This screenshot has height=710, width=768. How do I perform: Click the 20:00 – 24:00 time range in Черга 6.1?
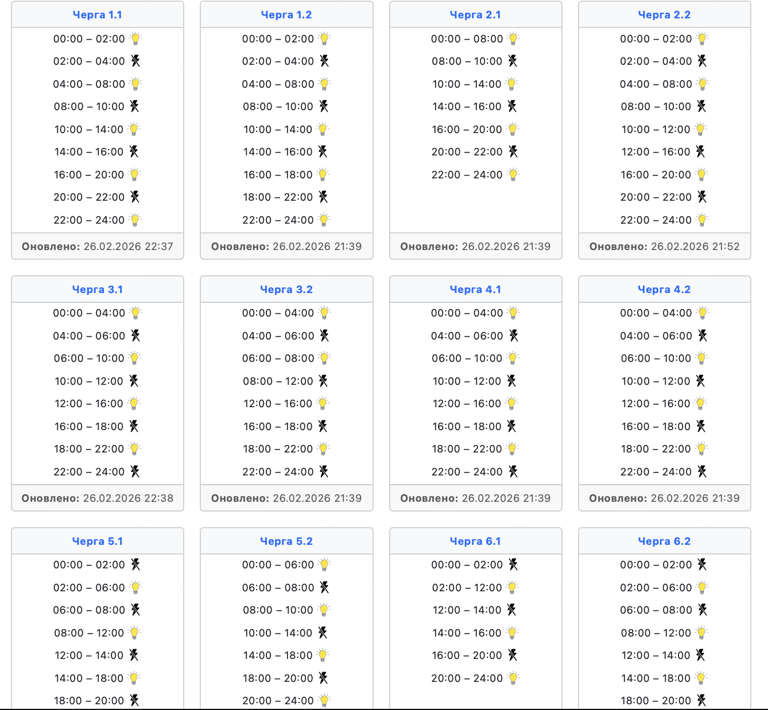467,678
